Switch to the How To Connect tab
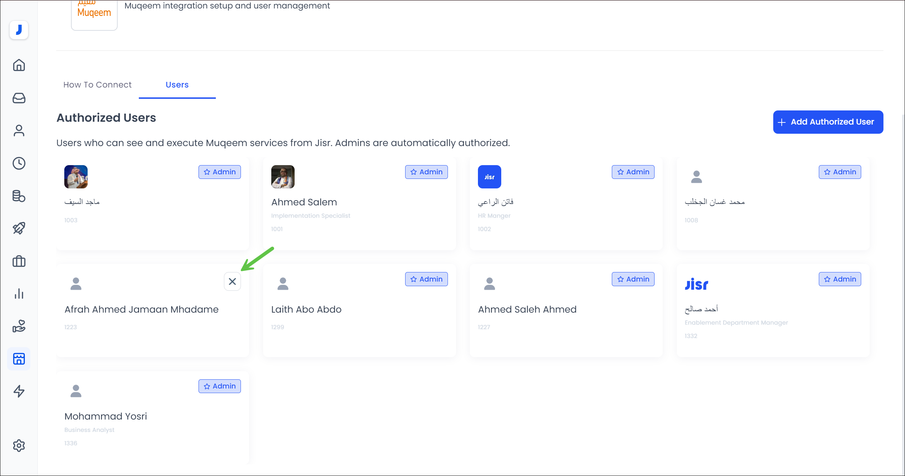The height and width of the screenshot is (476, 905). (97, 85)
